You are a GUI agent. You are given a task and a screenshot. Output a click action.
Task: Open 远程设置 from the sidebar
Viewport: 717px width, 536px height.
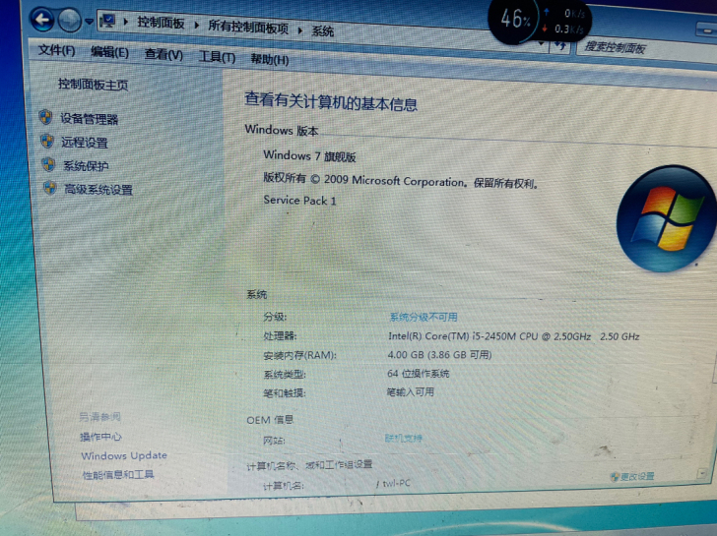pyautogui.click(x=85, y=143)
